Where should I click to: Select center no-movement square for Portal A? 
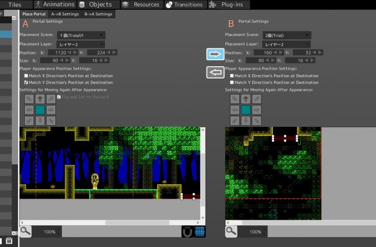[40, 110]
